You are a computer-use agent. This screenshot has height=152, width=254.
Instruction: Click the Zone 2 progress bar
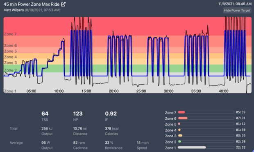206,141
